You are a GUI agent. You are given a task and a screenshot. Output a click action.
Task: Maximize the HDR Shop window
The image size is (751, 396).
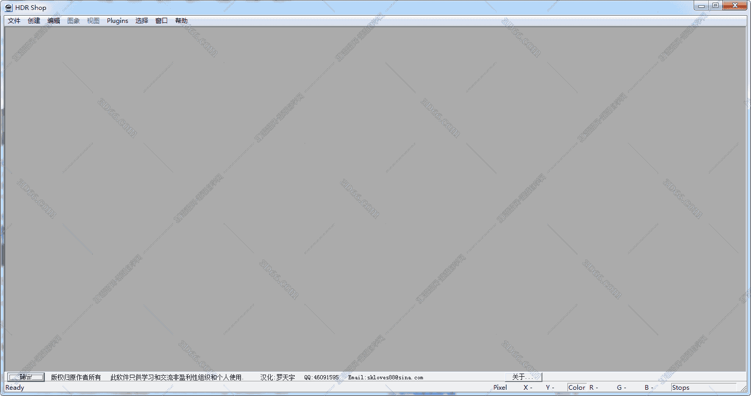point(715,6)
